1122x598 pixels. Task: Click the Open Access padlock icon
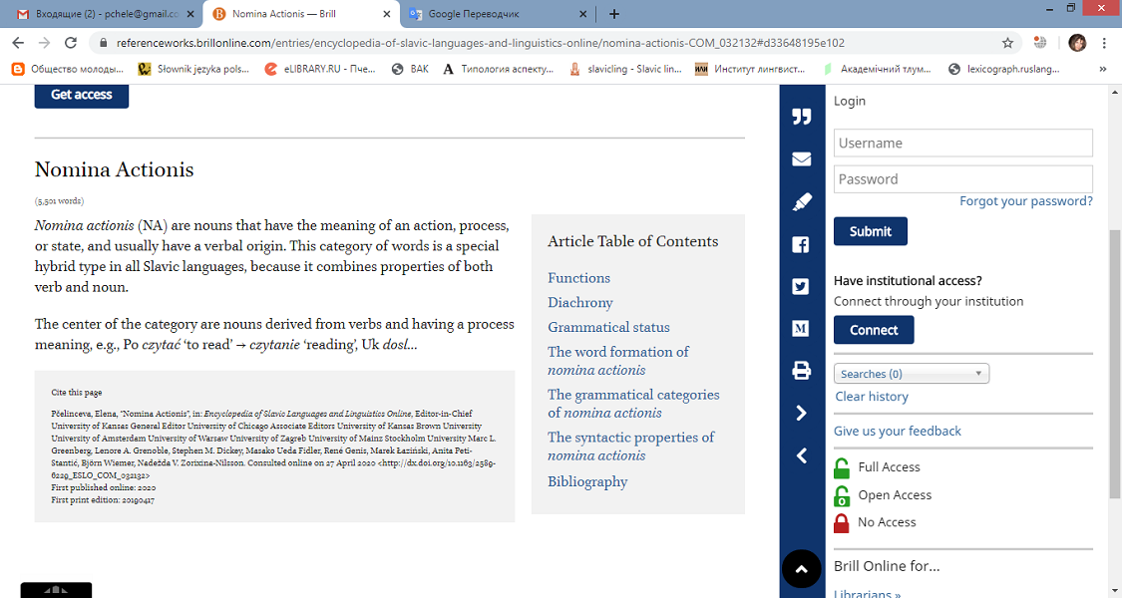pyautogui.click(x=842, y=495)
